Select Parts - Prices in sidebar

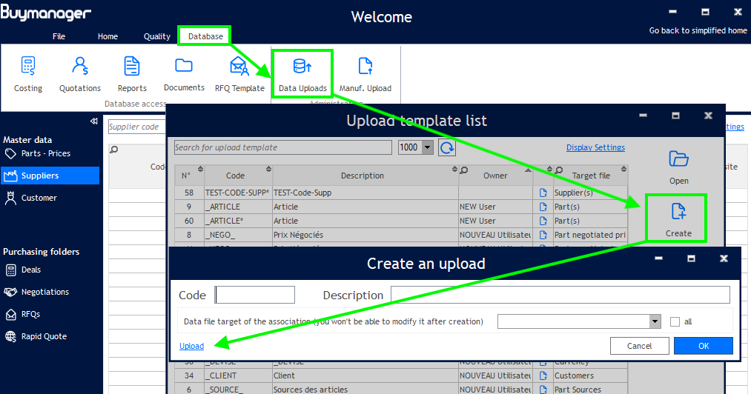click(x=46, y=153)
